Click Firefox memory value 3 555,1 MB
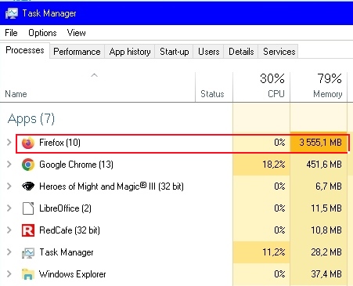 [320, 143]
